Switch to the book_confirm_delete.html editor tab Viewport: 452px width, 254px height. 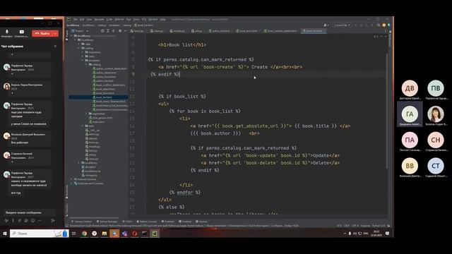[x=281, y=31]
